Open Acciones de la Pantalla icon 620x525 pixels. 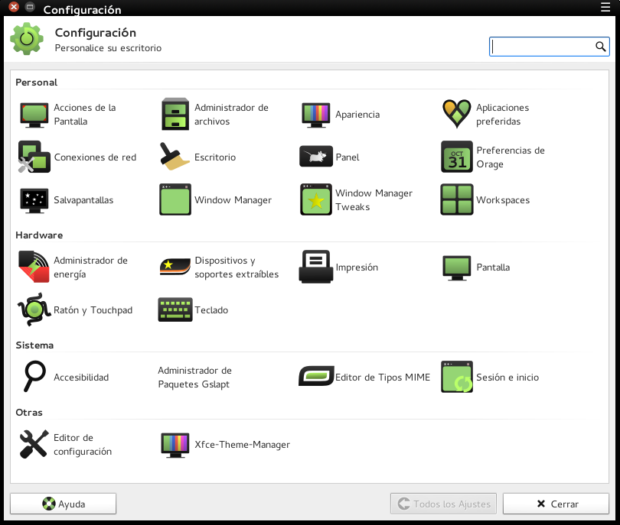point(34,115)
